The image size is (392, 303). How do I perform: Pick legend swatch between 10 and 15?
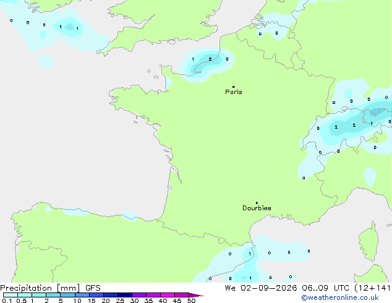(x=82, y=295)
